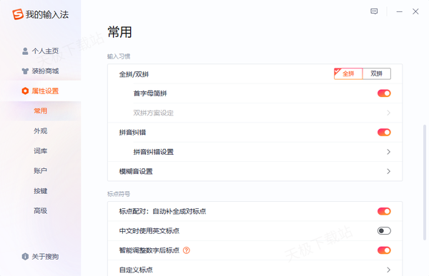Click the 装扮商城 shirt icon
This screenshot has height=276, width=429.
coord(25,71)
